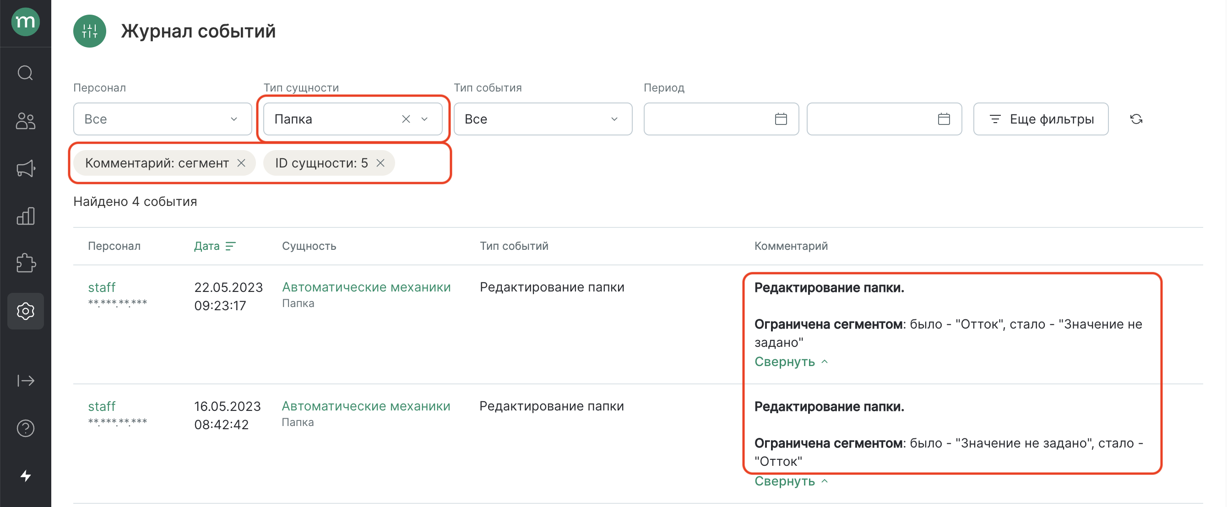Collapse comment for 16.05.2023 event
Screen dimensions: 1227x507
tap(791, 481)
